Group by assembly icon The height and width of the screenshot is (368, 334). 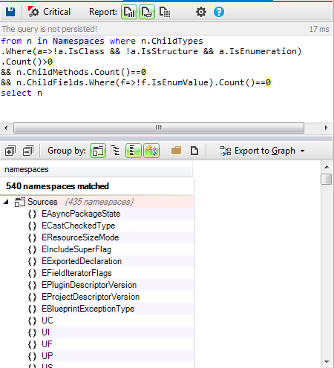[x=98, y=151]
